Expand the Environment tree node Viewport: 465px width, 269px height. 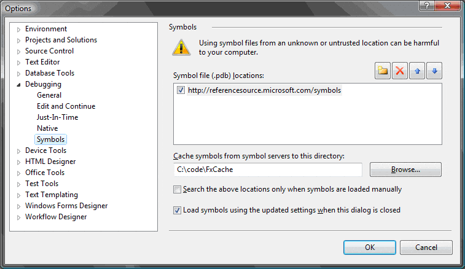point(19,29)
